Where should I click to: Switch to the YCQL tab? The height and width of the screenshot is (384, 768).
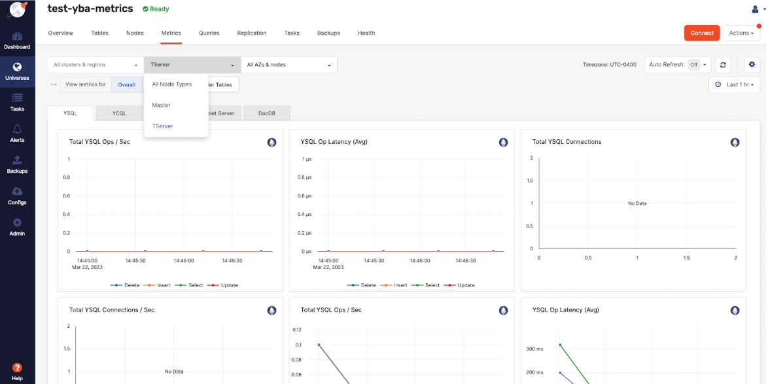click(x=119, y=113)
